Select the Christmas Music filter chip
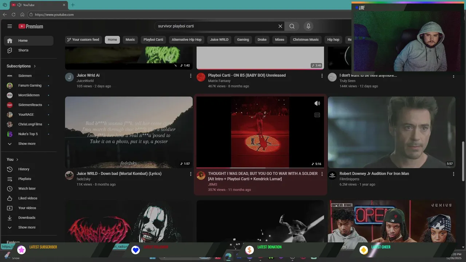 tap(306, 40)
